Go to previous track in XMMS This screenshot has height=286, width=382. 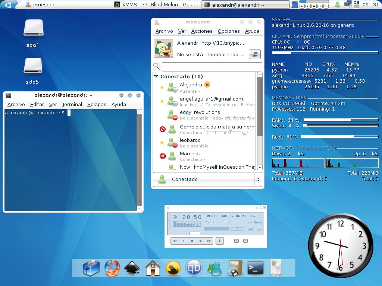click(175, 241)
